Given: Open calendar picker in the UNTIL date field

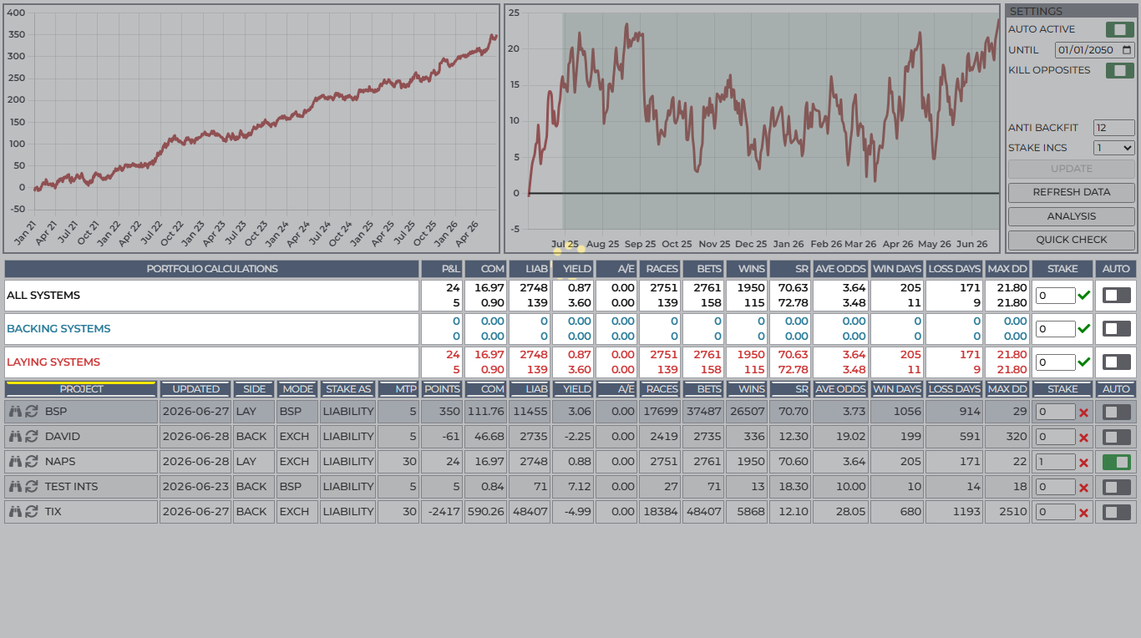Looking at the screenshot, I should point(1127,50).
